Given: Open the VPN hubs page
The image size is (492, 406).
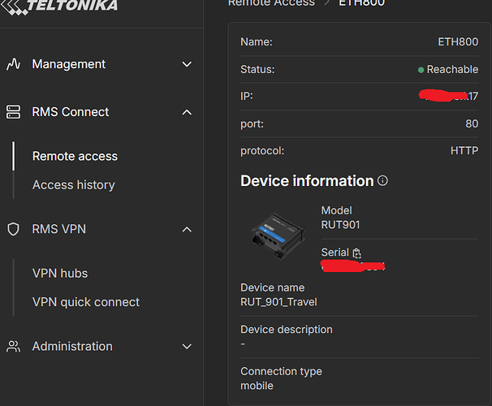Looking at the screenshot, I should pos(60,274).
